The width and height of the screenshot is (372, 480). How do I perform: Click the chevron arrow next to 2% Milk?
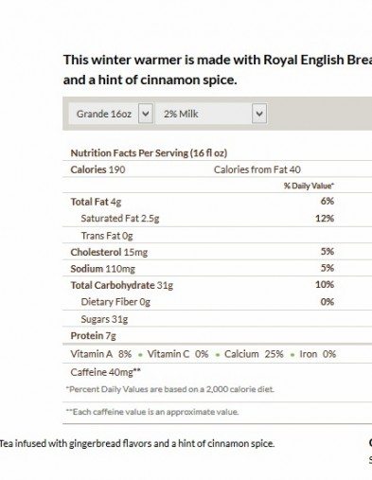click(259, 114)
